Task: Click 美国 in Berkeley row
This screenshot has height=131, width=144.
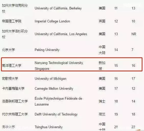Action: [102, 8]
